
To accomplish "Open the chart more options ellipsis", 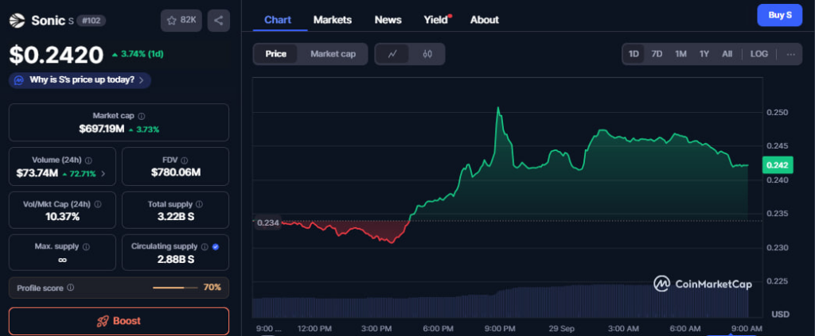I will click(790, 54).
